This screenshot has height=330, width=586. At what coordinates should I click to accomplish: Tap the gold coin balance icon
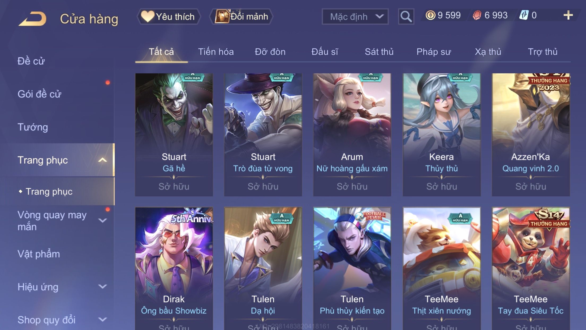[430, 15]
